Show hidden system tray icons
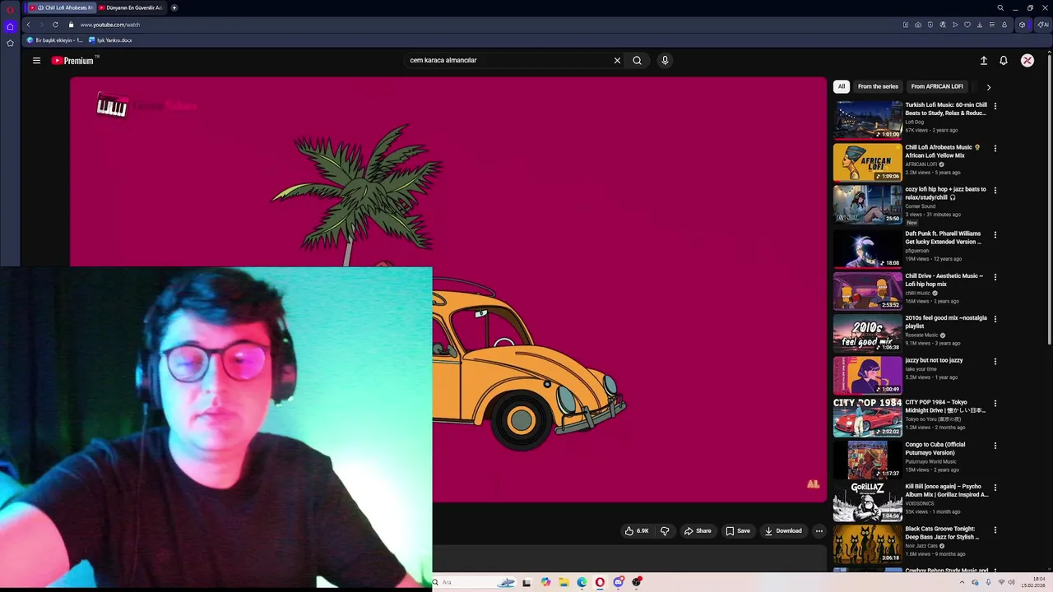The image size is (1053, 592). pyautogui.click(x=962, y=582)
